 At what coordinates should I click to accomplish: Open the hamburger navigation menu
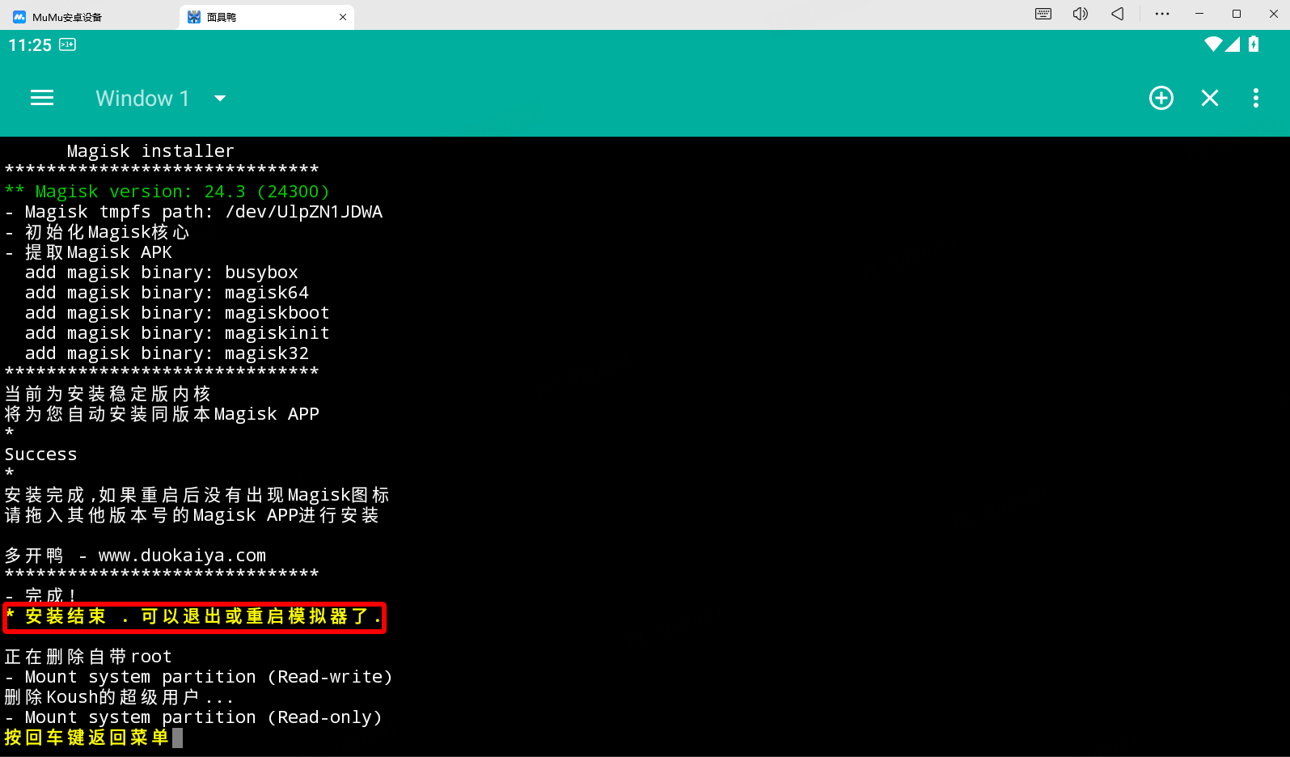click(x=42, y=98)
